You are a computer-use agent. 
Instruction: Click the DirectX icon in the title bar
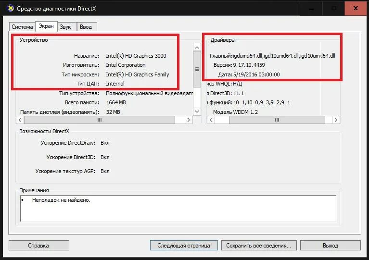coord(10,8)
